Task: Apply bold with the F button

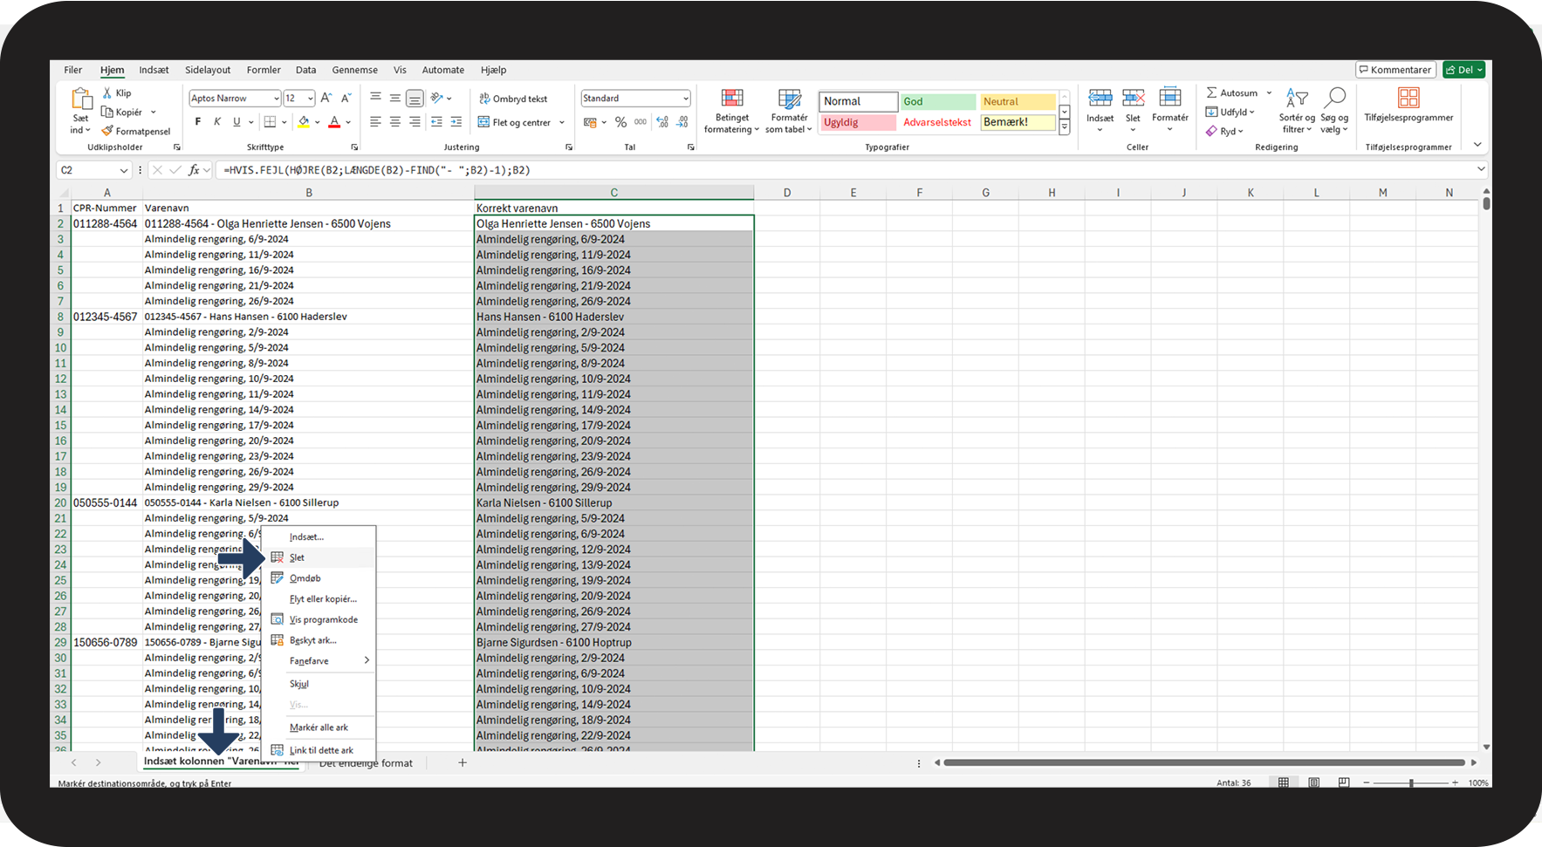Action: (x=198, y=122)
